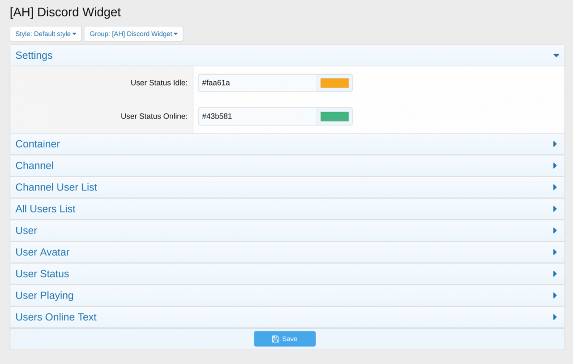The image size is (573, 364).
Task: Open the Group: [AH] Discord Widget dropdown
Action: 133,34
